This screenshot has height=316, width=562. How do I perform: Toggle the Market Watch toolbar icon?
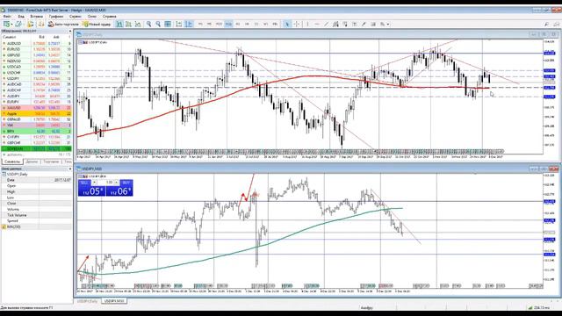(x=31, y=24)
